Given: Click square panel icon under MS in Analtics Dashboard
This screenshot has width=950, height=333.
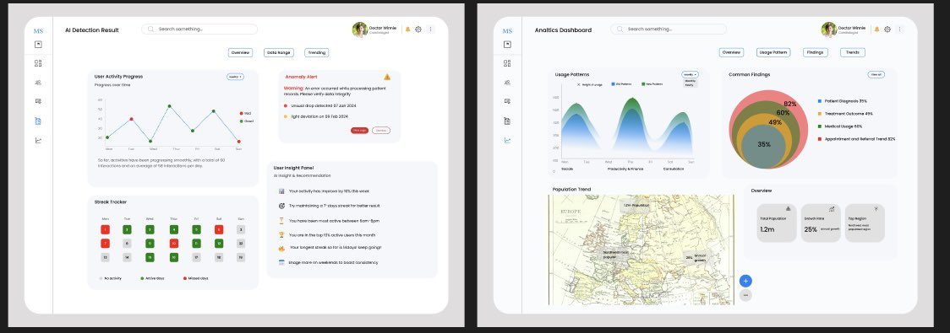Looking at the screenshot, I should point(507,44).
